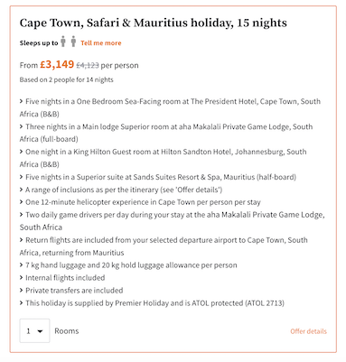Open the Offer details link
346x362 pixels.
[308, 331]
